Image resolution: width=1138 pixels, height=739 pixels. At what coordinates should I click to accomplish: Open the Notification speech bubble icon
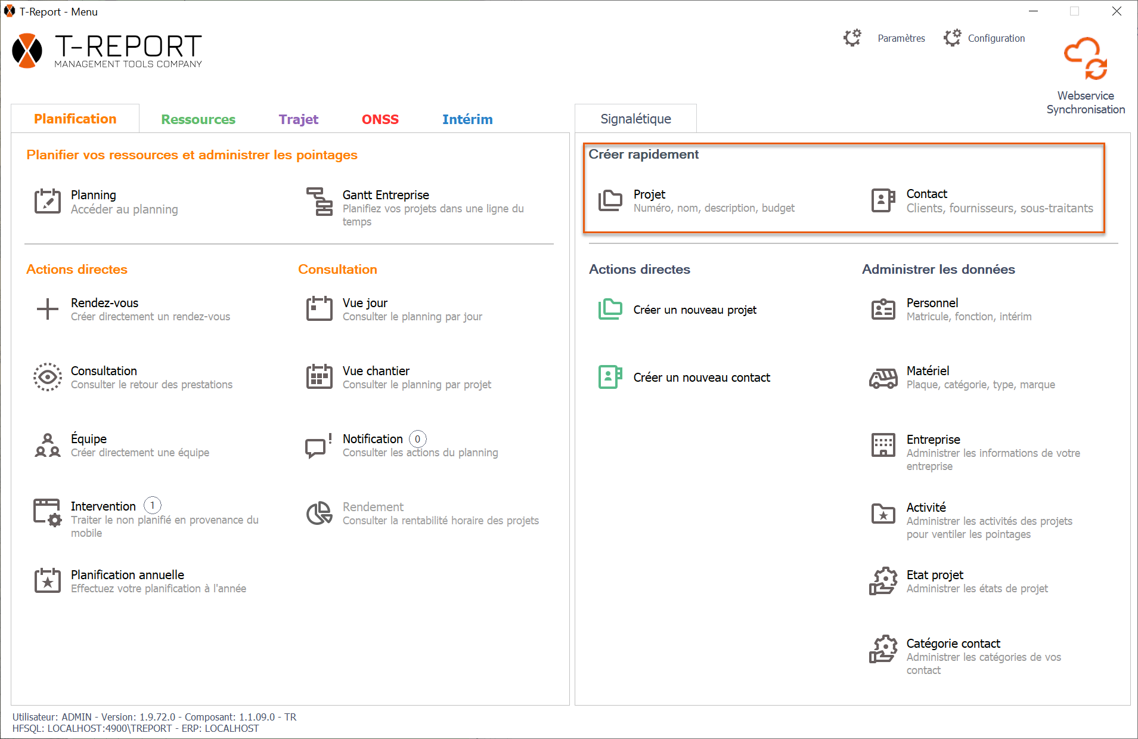[318, 446]
